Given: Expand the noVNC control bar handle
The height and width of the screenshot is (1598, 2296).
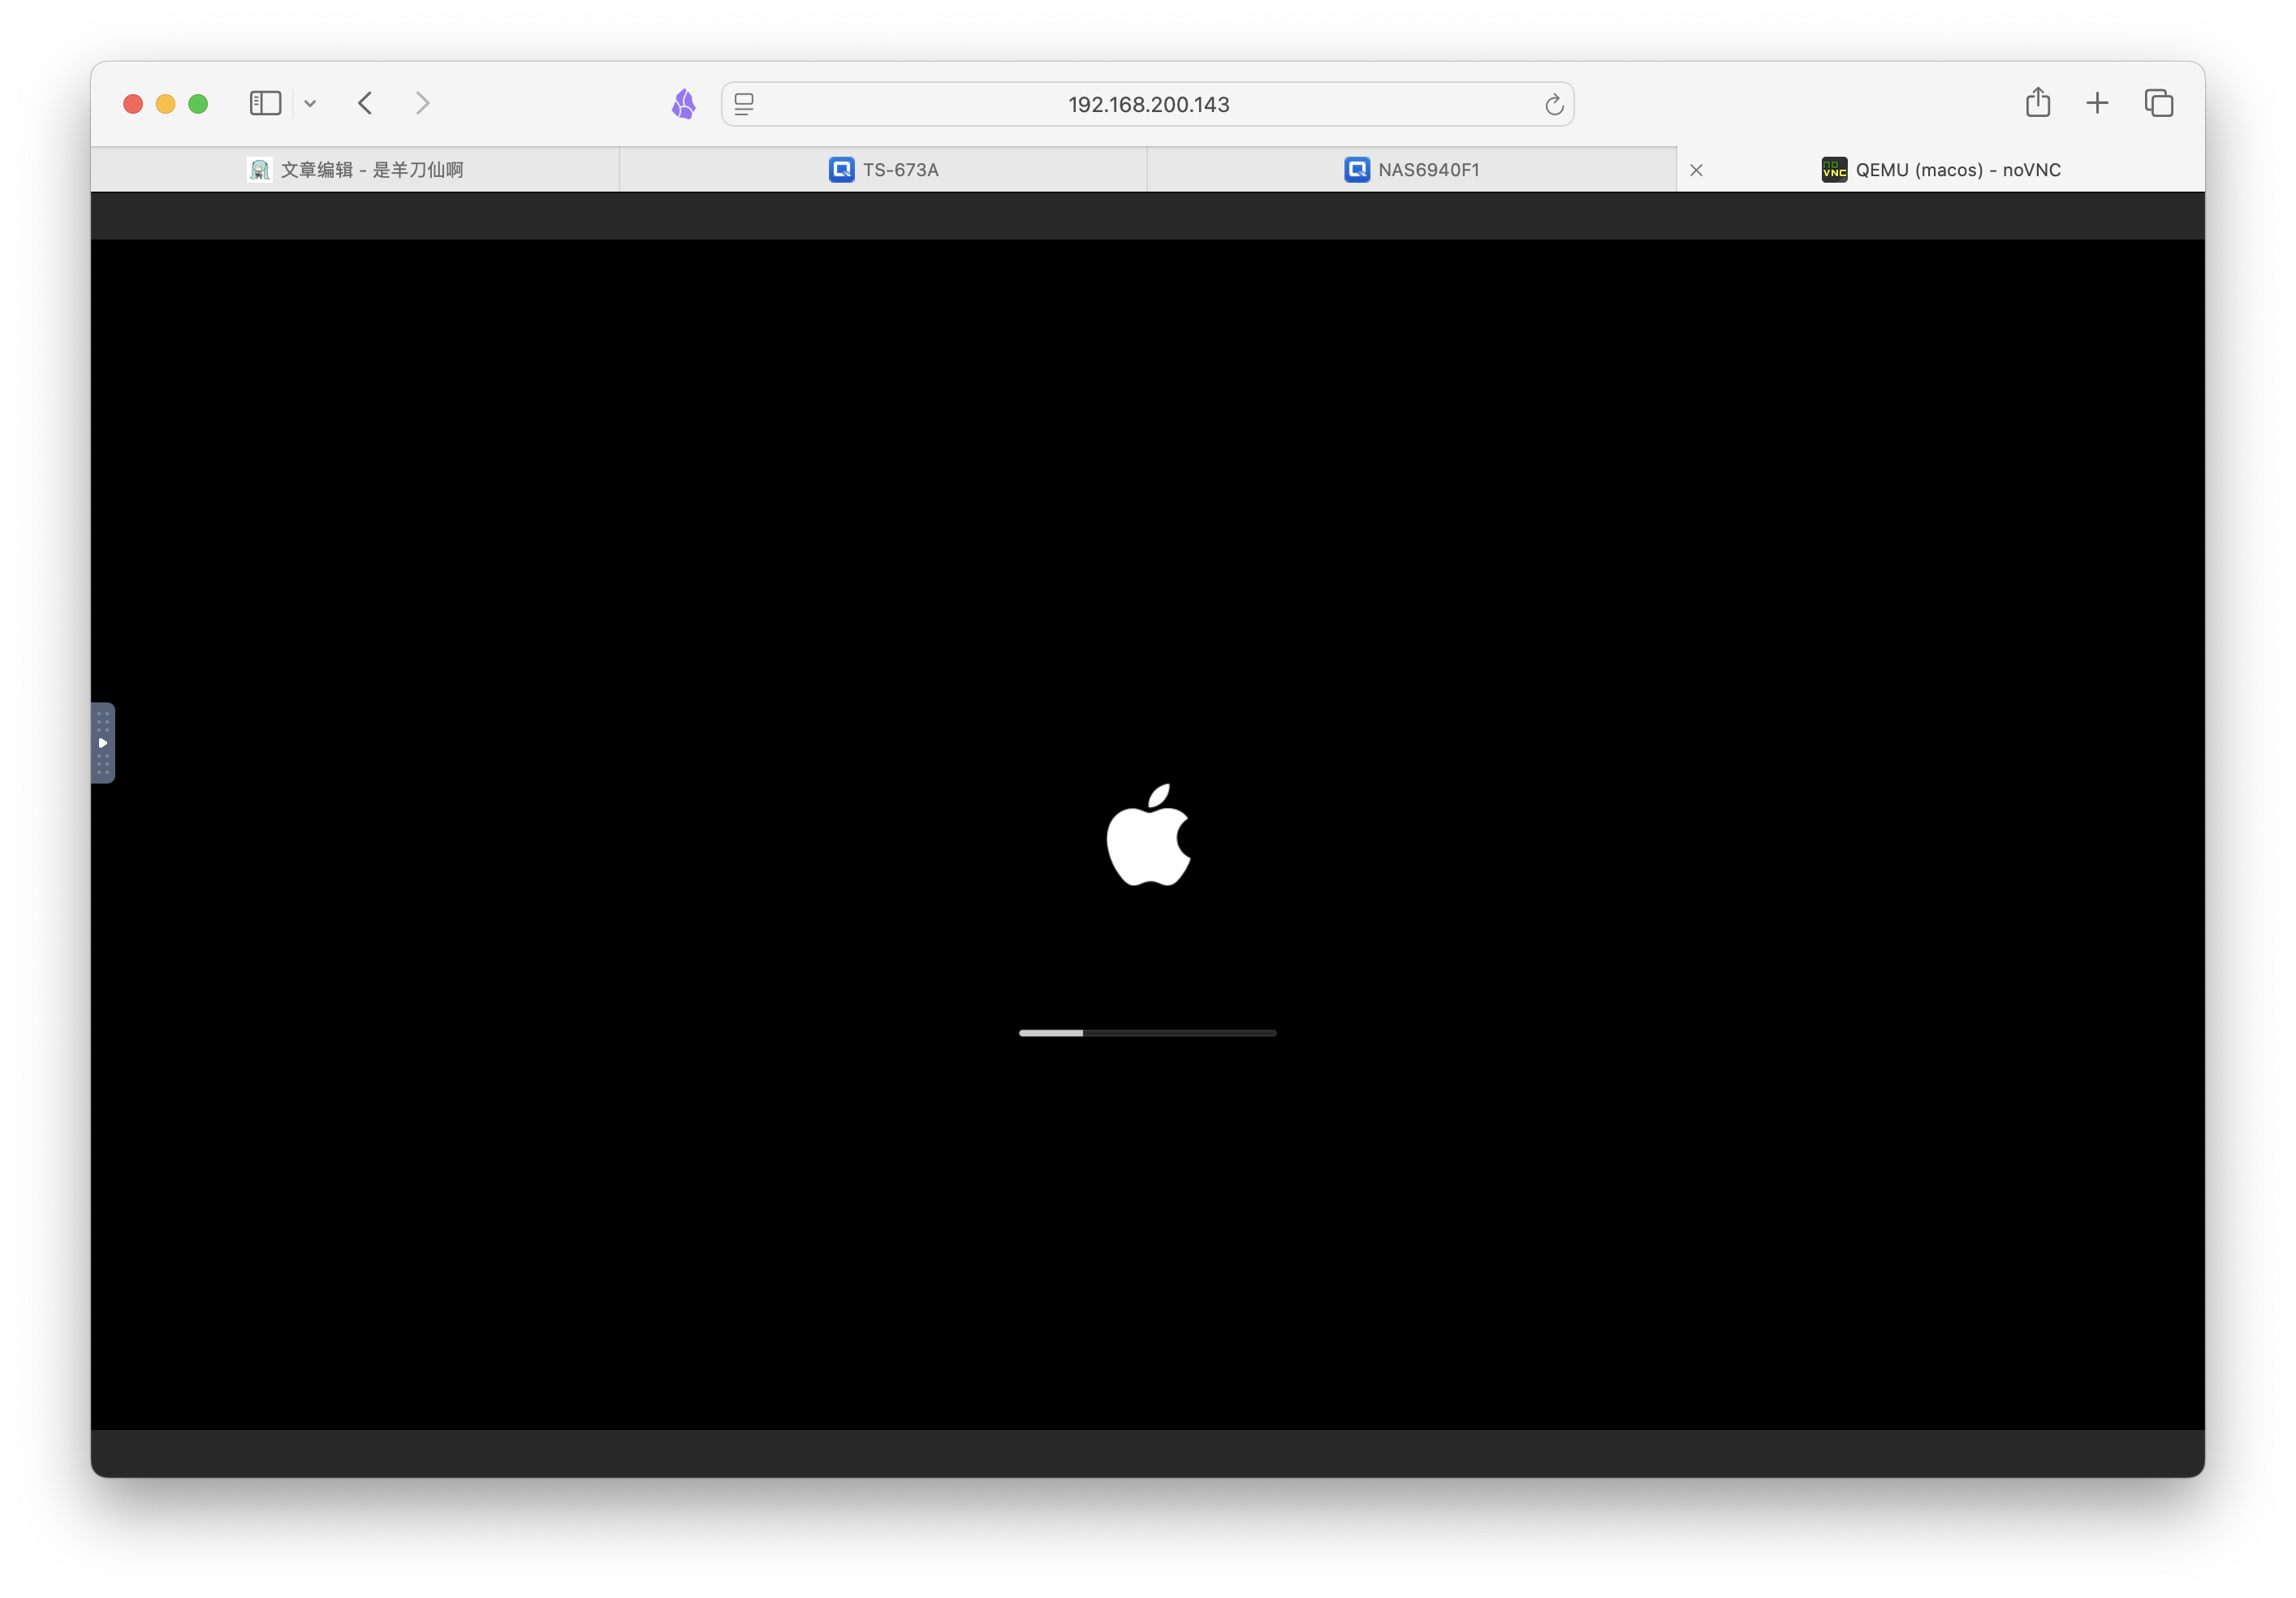Looking at the screenshot, I should [x=103, y=743].
